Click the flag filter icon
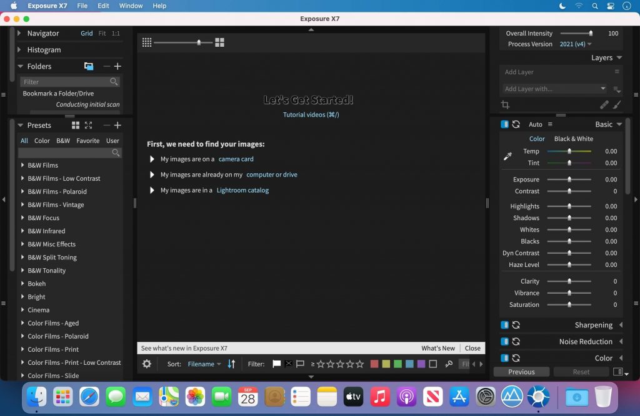Image resolution: width=640 pixels, height=416 pixels. [x=276, y=364]
